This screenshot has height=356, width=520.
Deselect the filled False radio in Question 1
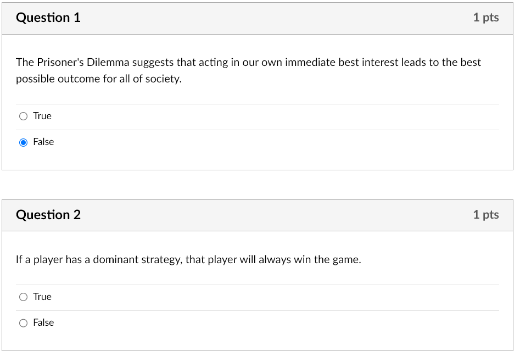[x=23, y=142]
